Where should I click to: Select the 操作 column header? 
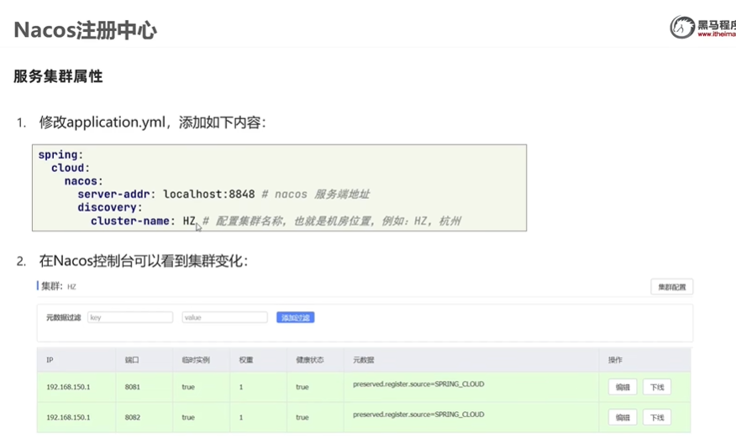615,360
